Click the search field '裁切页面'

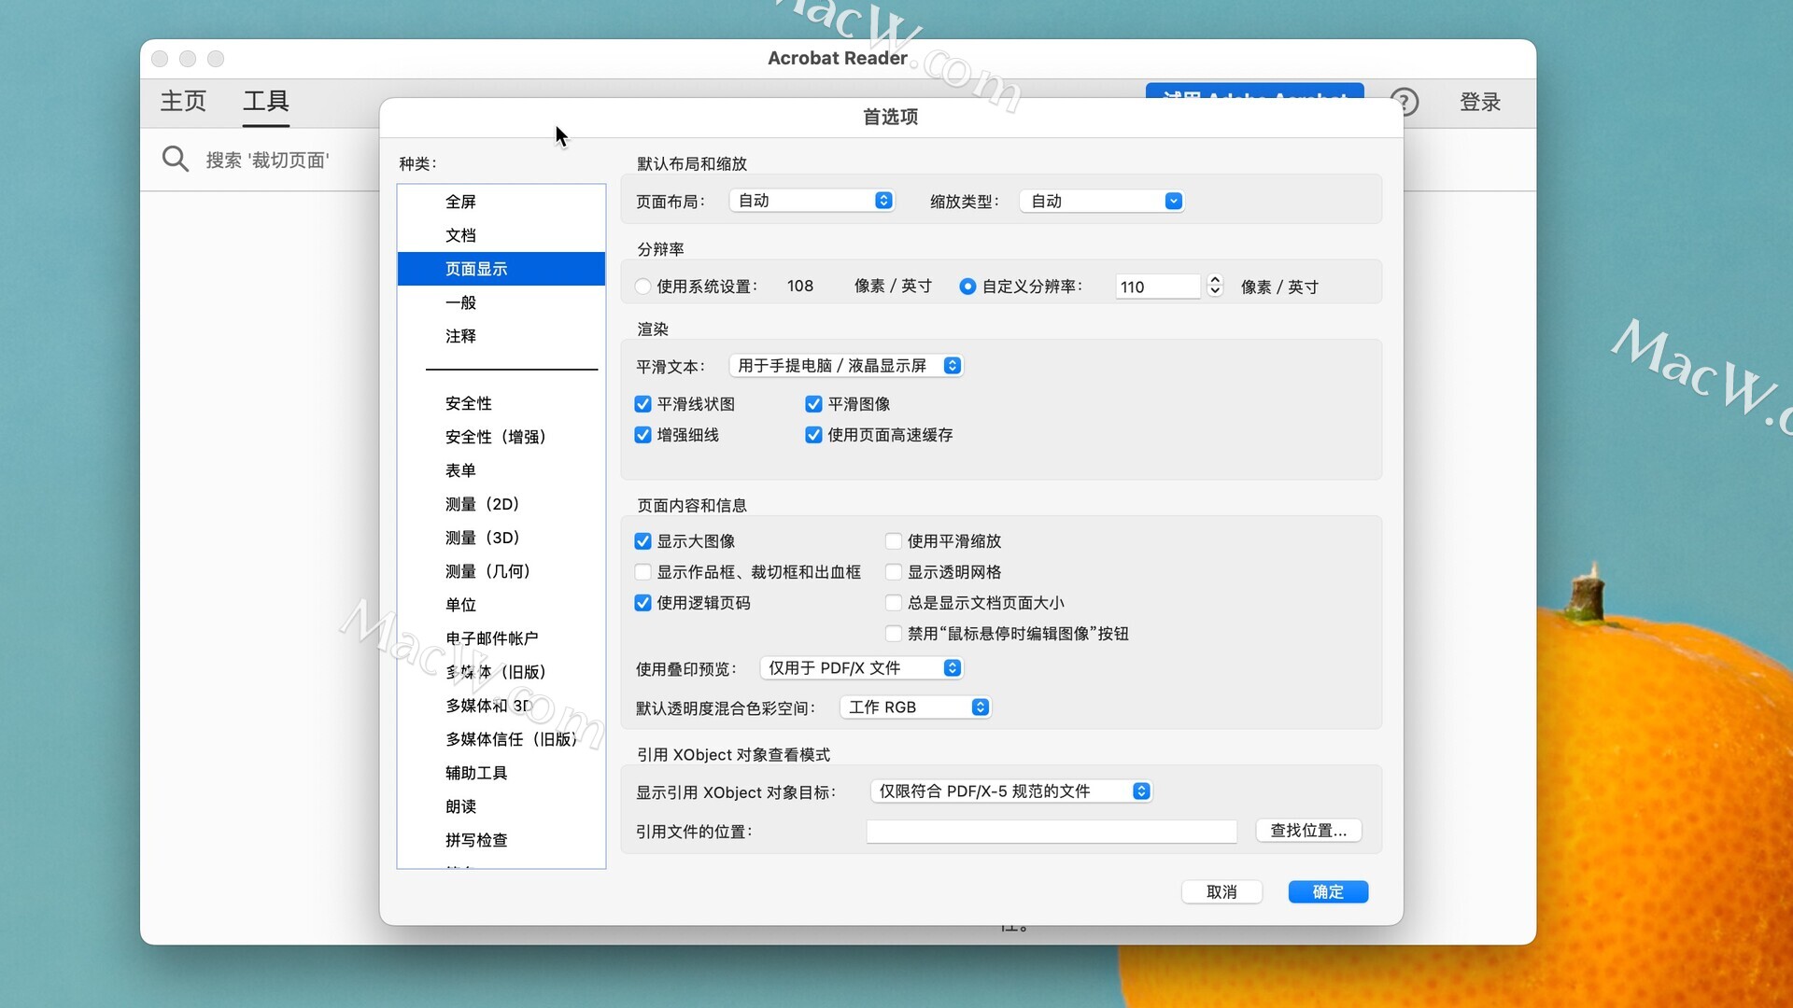point(267,160)
